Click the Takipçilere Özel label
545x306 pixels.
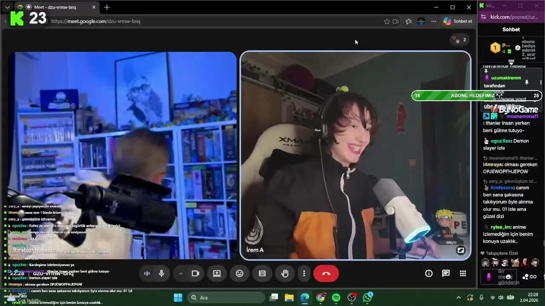[502, 253]
